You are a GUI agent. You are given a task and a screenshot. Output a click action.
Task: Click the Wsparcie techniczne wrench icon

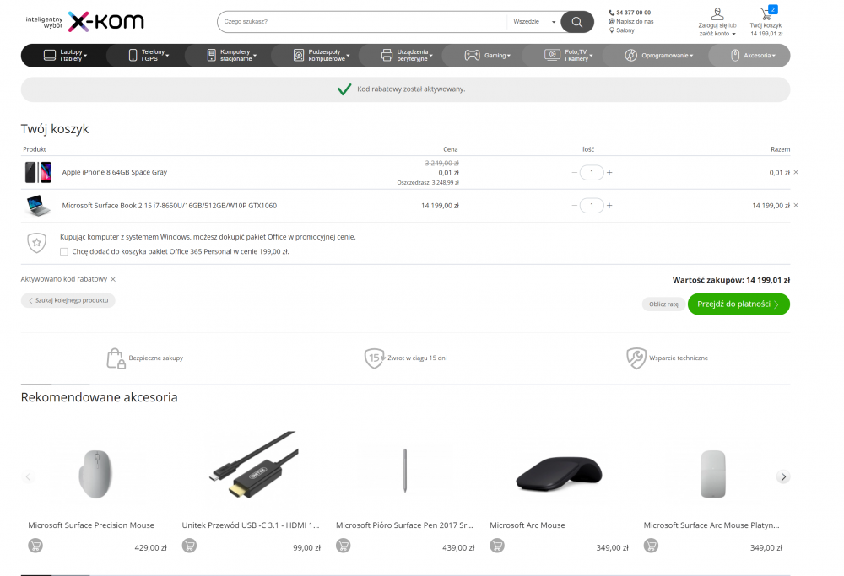click(636, 358)
